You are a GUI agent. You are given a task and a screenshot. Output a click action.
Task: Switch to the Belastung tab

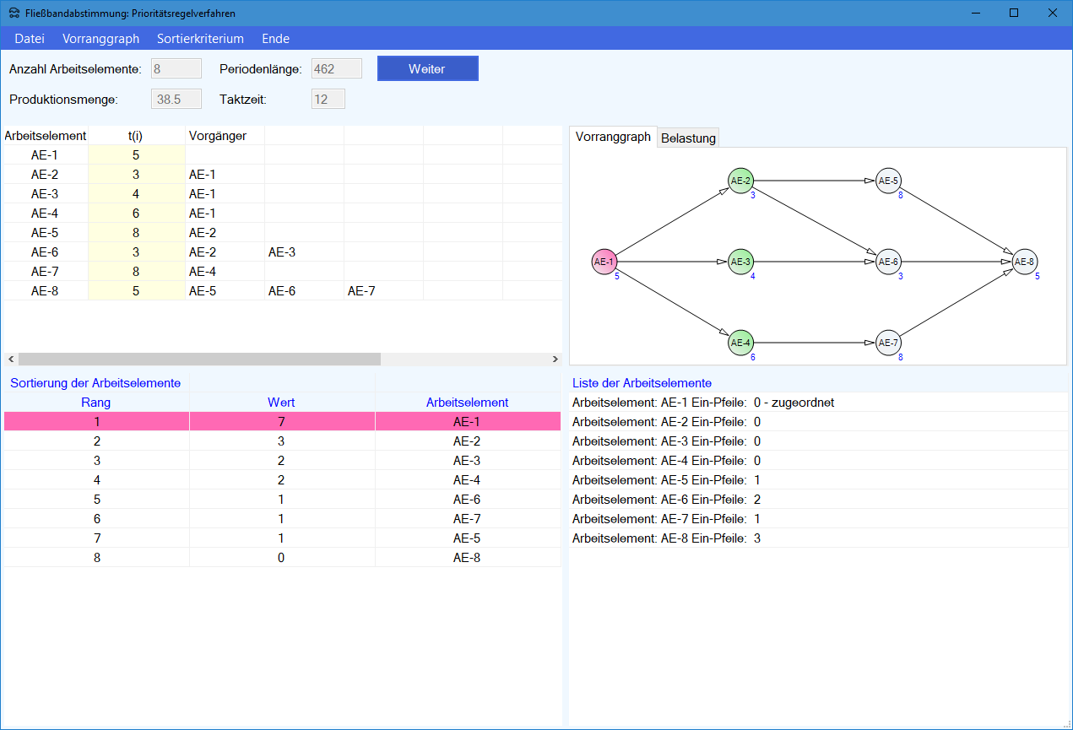click(x=688, y=138)
